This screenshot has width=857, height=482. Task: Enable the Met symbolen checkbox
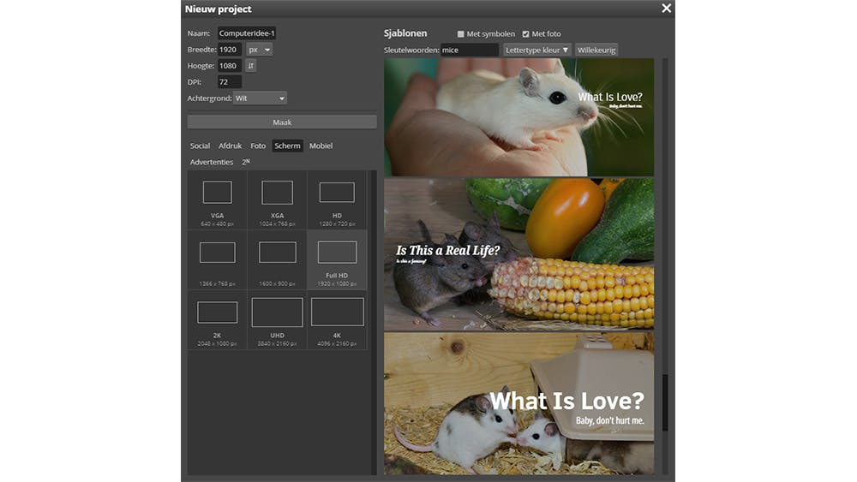pos(461,34)
